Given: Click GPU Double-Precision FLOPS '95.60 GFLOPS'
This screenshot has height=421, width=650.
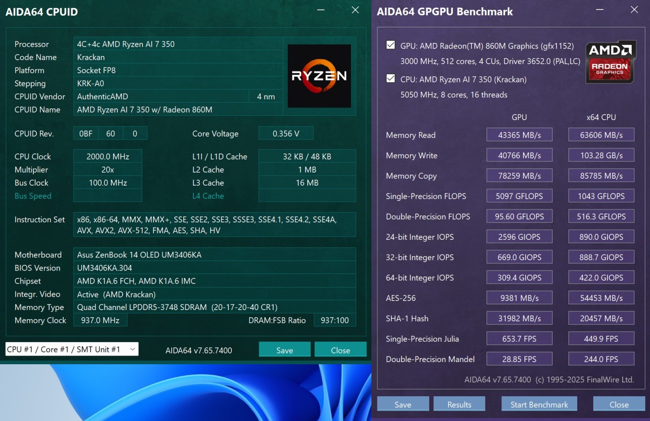Looking at the screenshot, I should pos(520,216).
